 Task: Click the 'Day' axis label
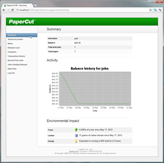pos(95,111)
